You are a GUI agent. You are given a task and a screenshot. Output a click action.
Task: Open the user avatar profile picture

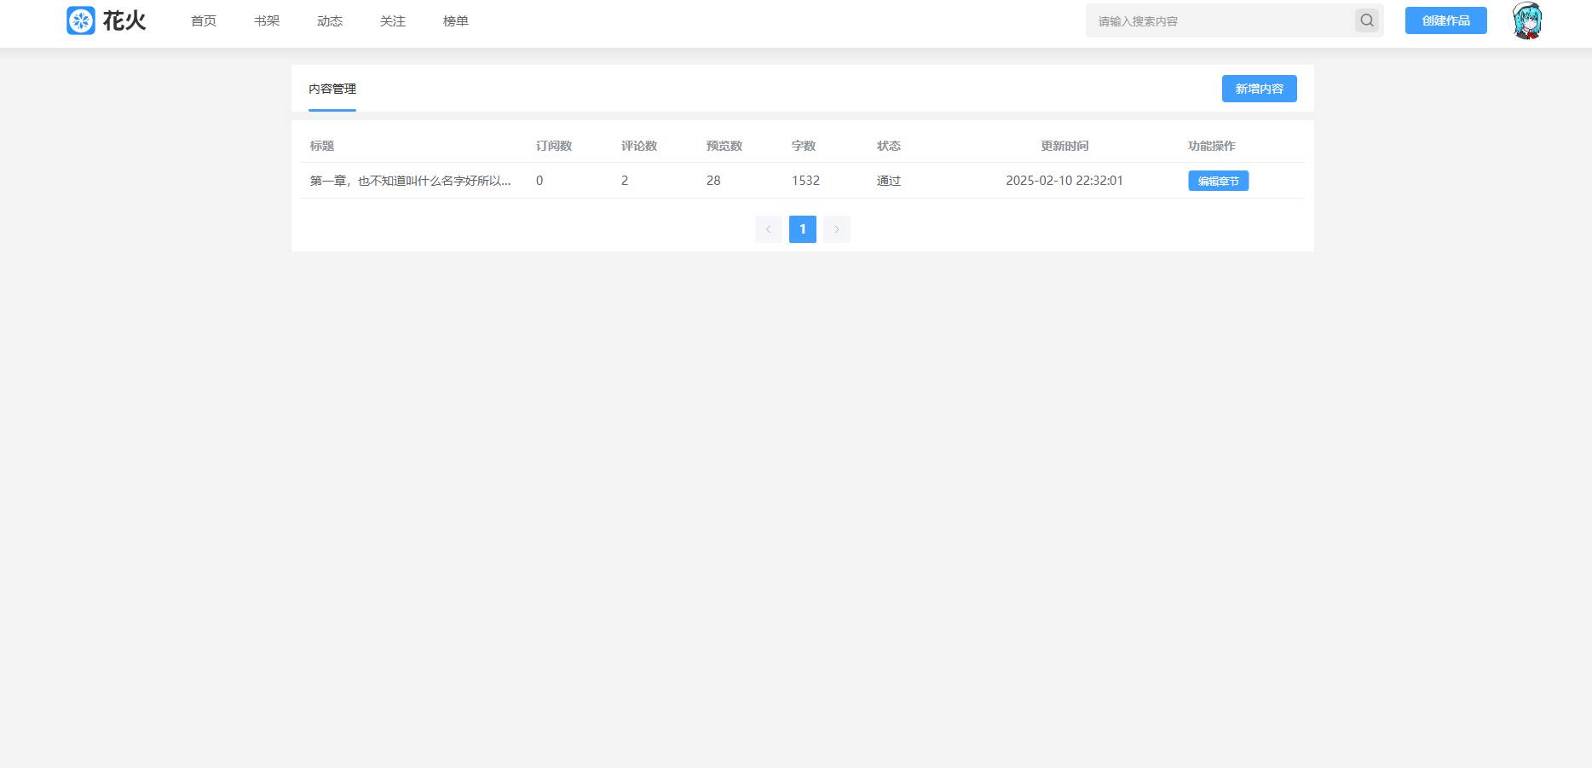click(x=1527, y=20)
